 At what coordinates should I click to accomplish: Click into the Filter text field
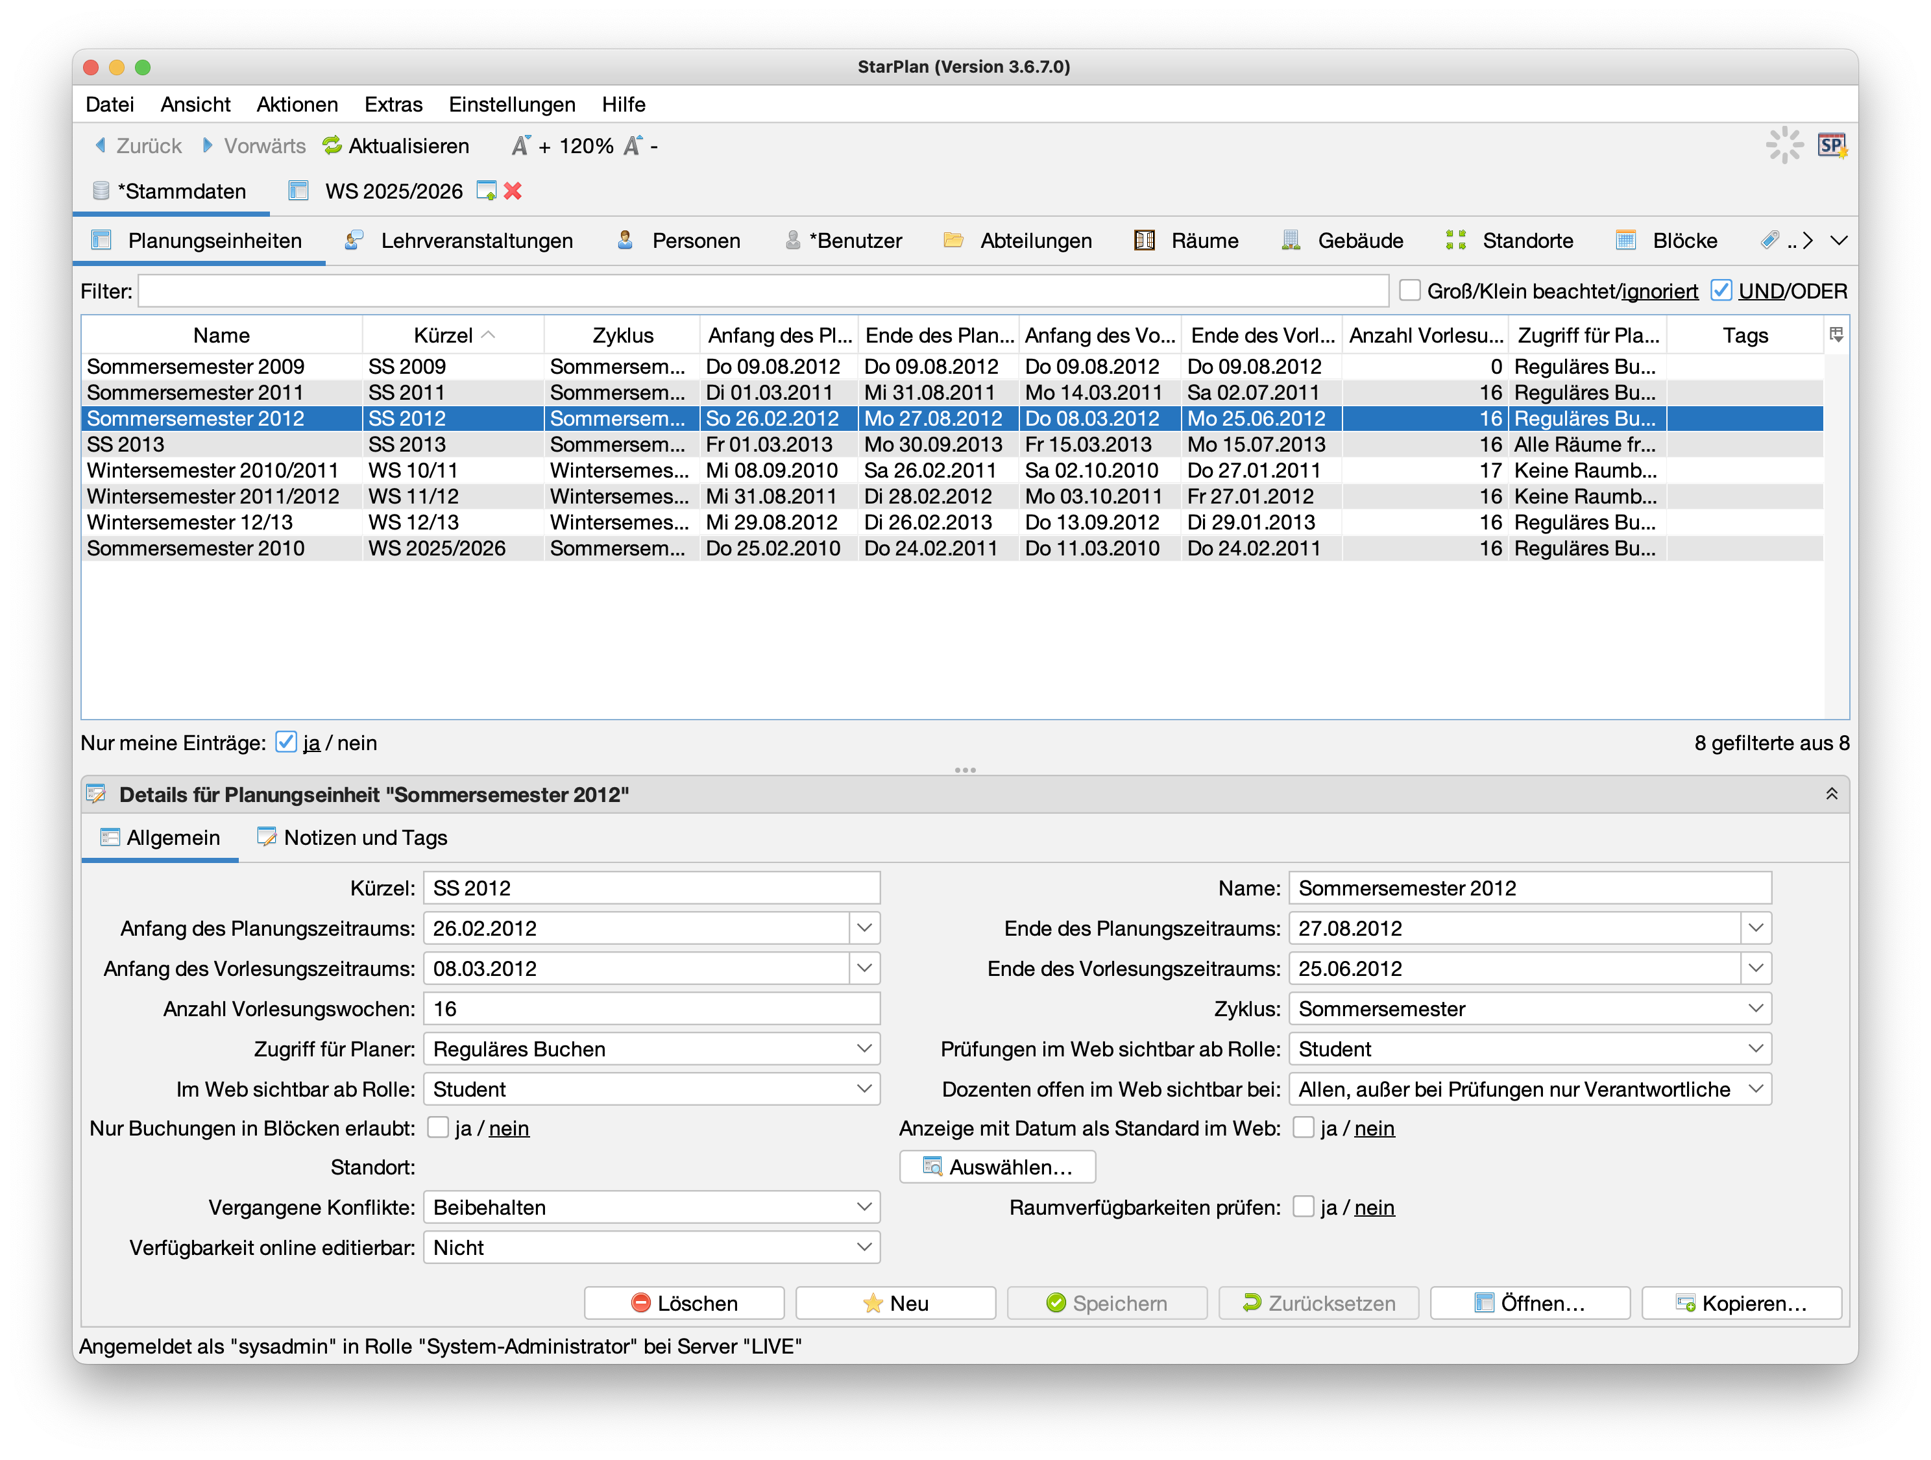point(762,291)
